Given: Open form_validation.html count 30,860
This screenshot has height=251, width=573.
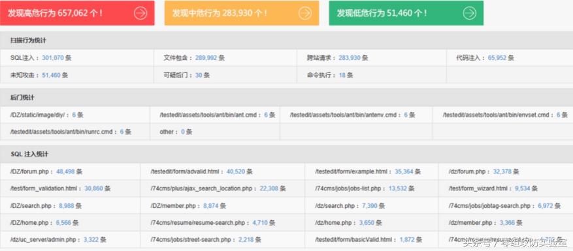Looking at the screenshot, I should click(93, 188).
